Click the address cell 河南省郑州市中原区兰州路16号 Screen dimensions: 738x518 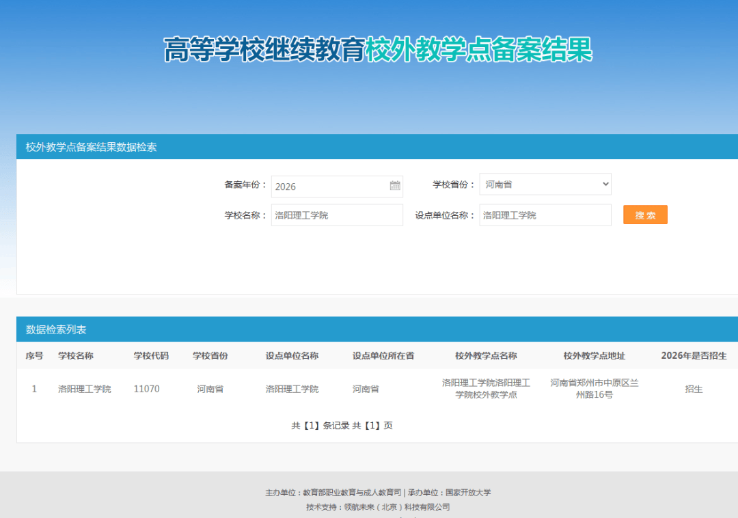click(x=594, y=389)
